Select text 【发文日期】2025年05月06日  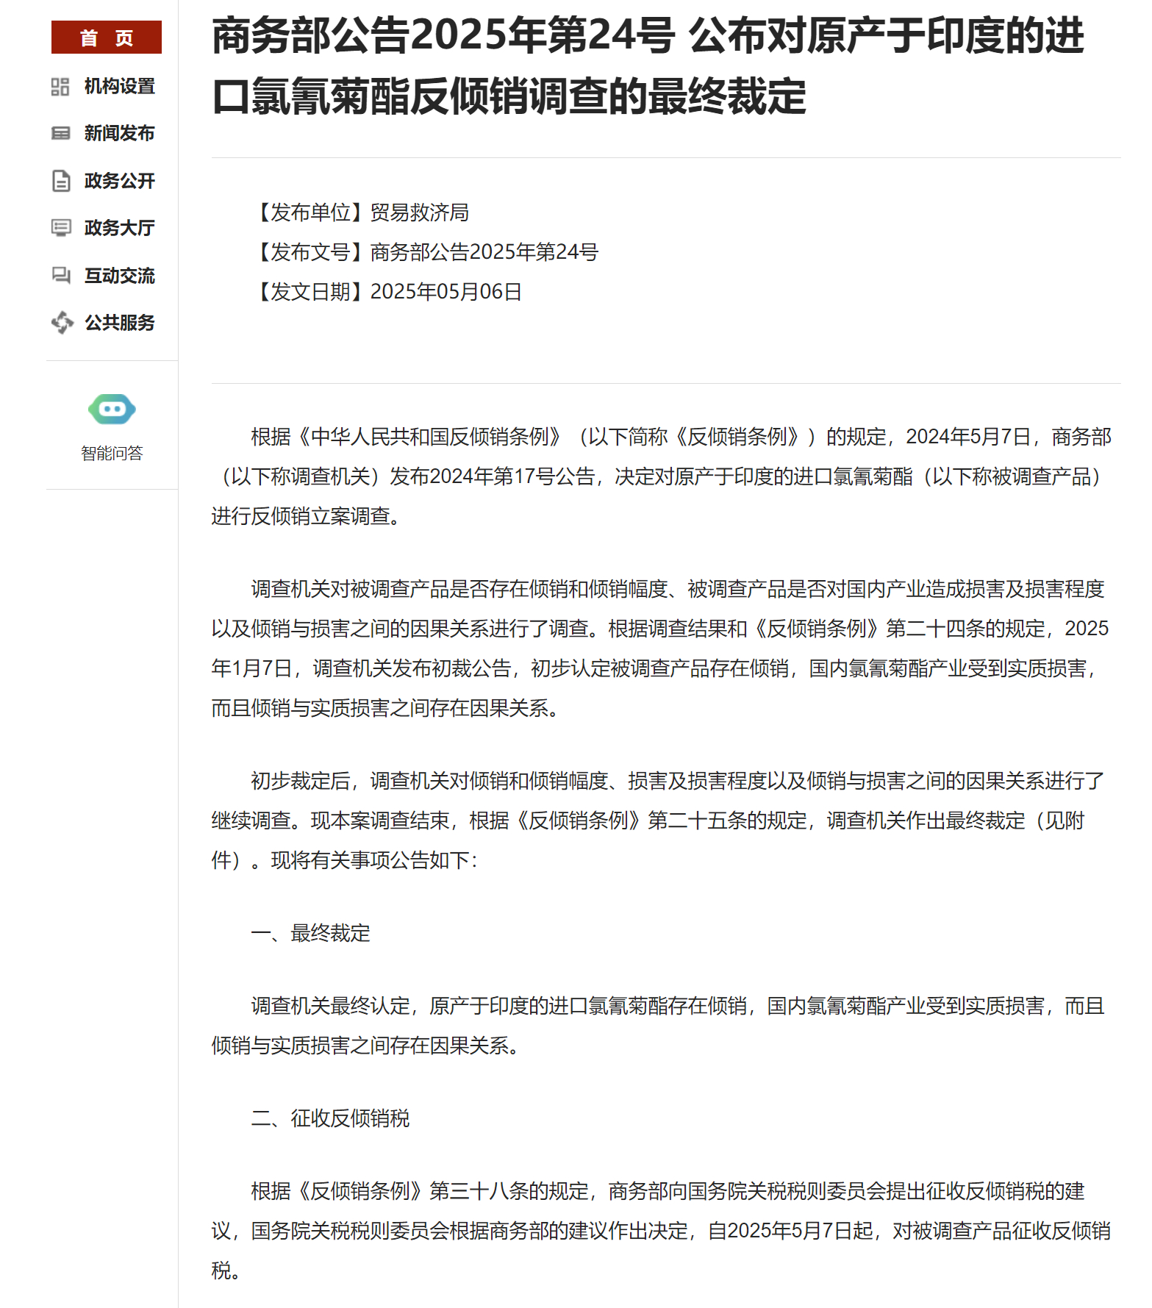(386, 292)
